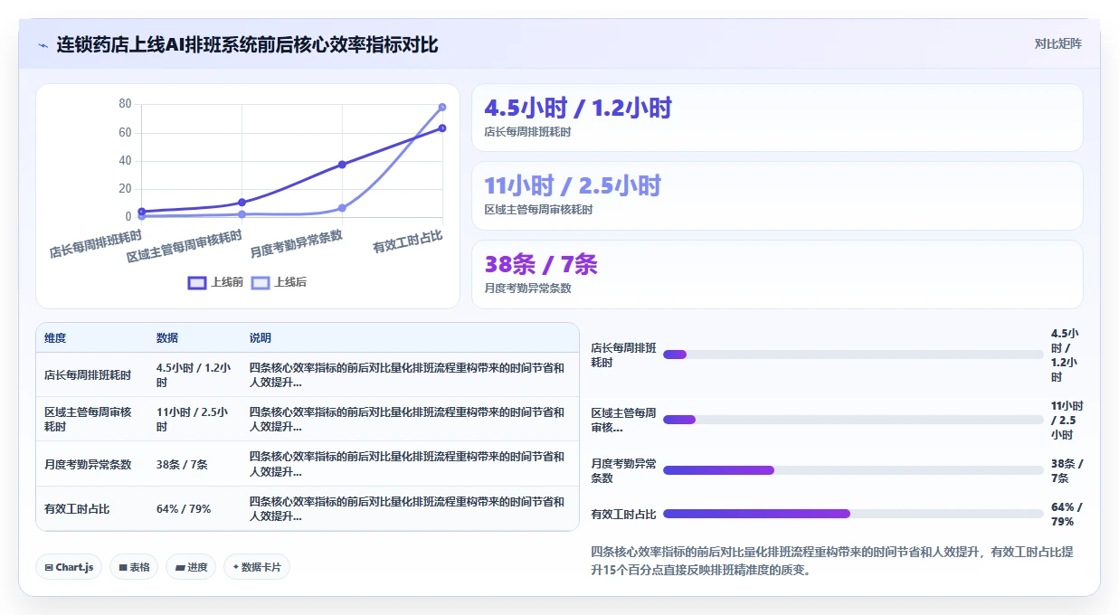Click the 进度 tag chip
This screenshot has height=615, width=1119.
click(x=191, y=567)
